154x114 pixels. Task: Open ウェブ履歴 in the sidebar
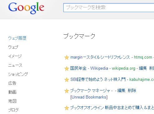[x=17, y=38]
